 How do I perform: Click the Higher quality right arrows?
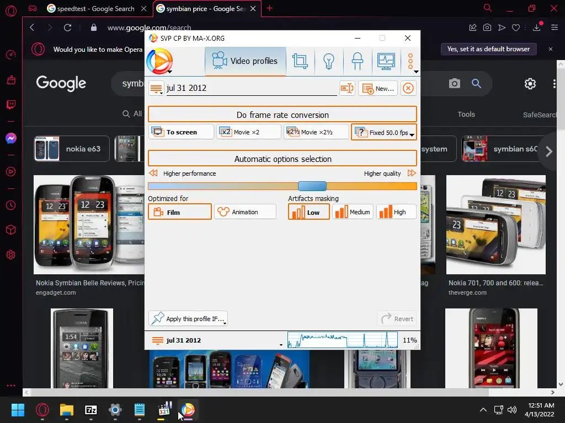click(x=412, y=173)
